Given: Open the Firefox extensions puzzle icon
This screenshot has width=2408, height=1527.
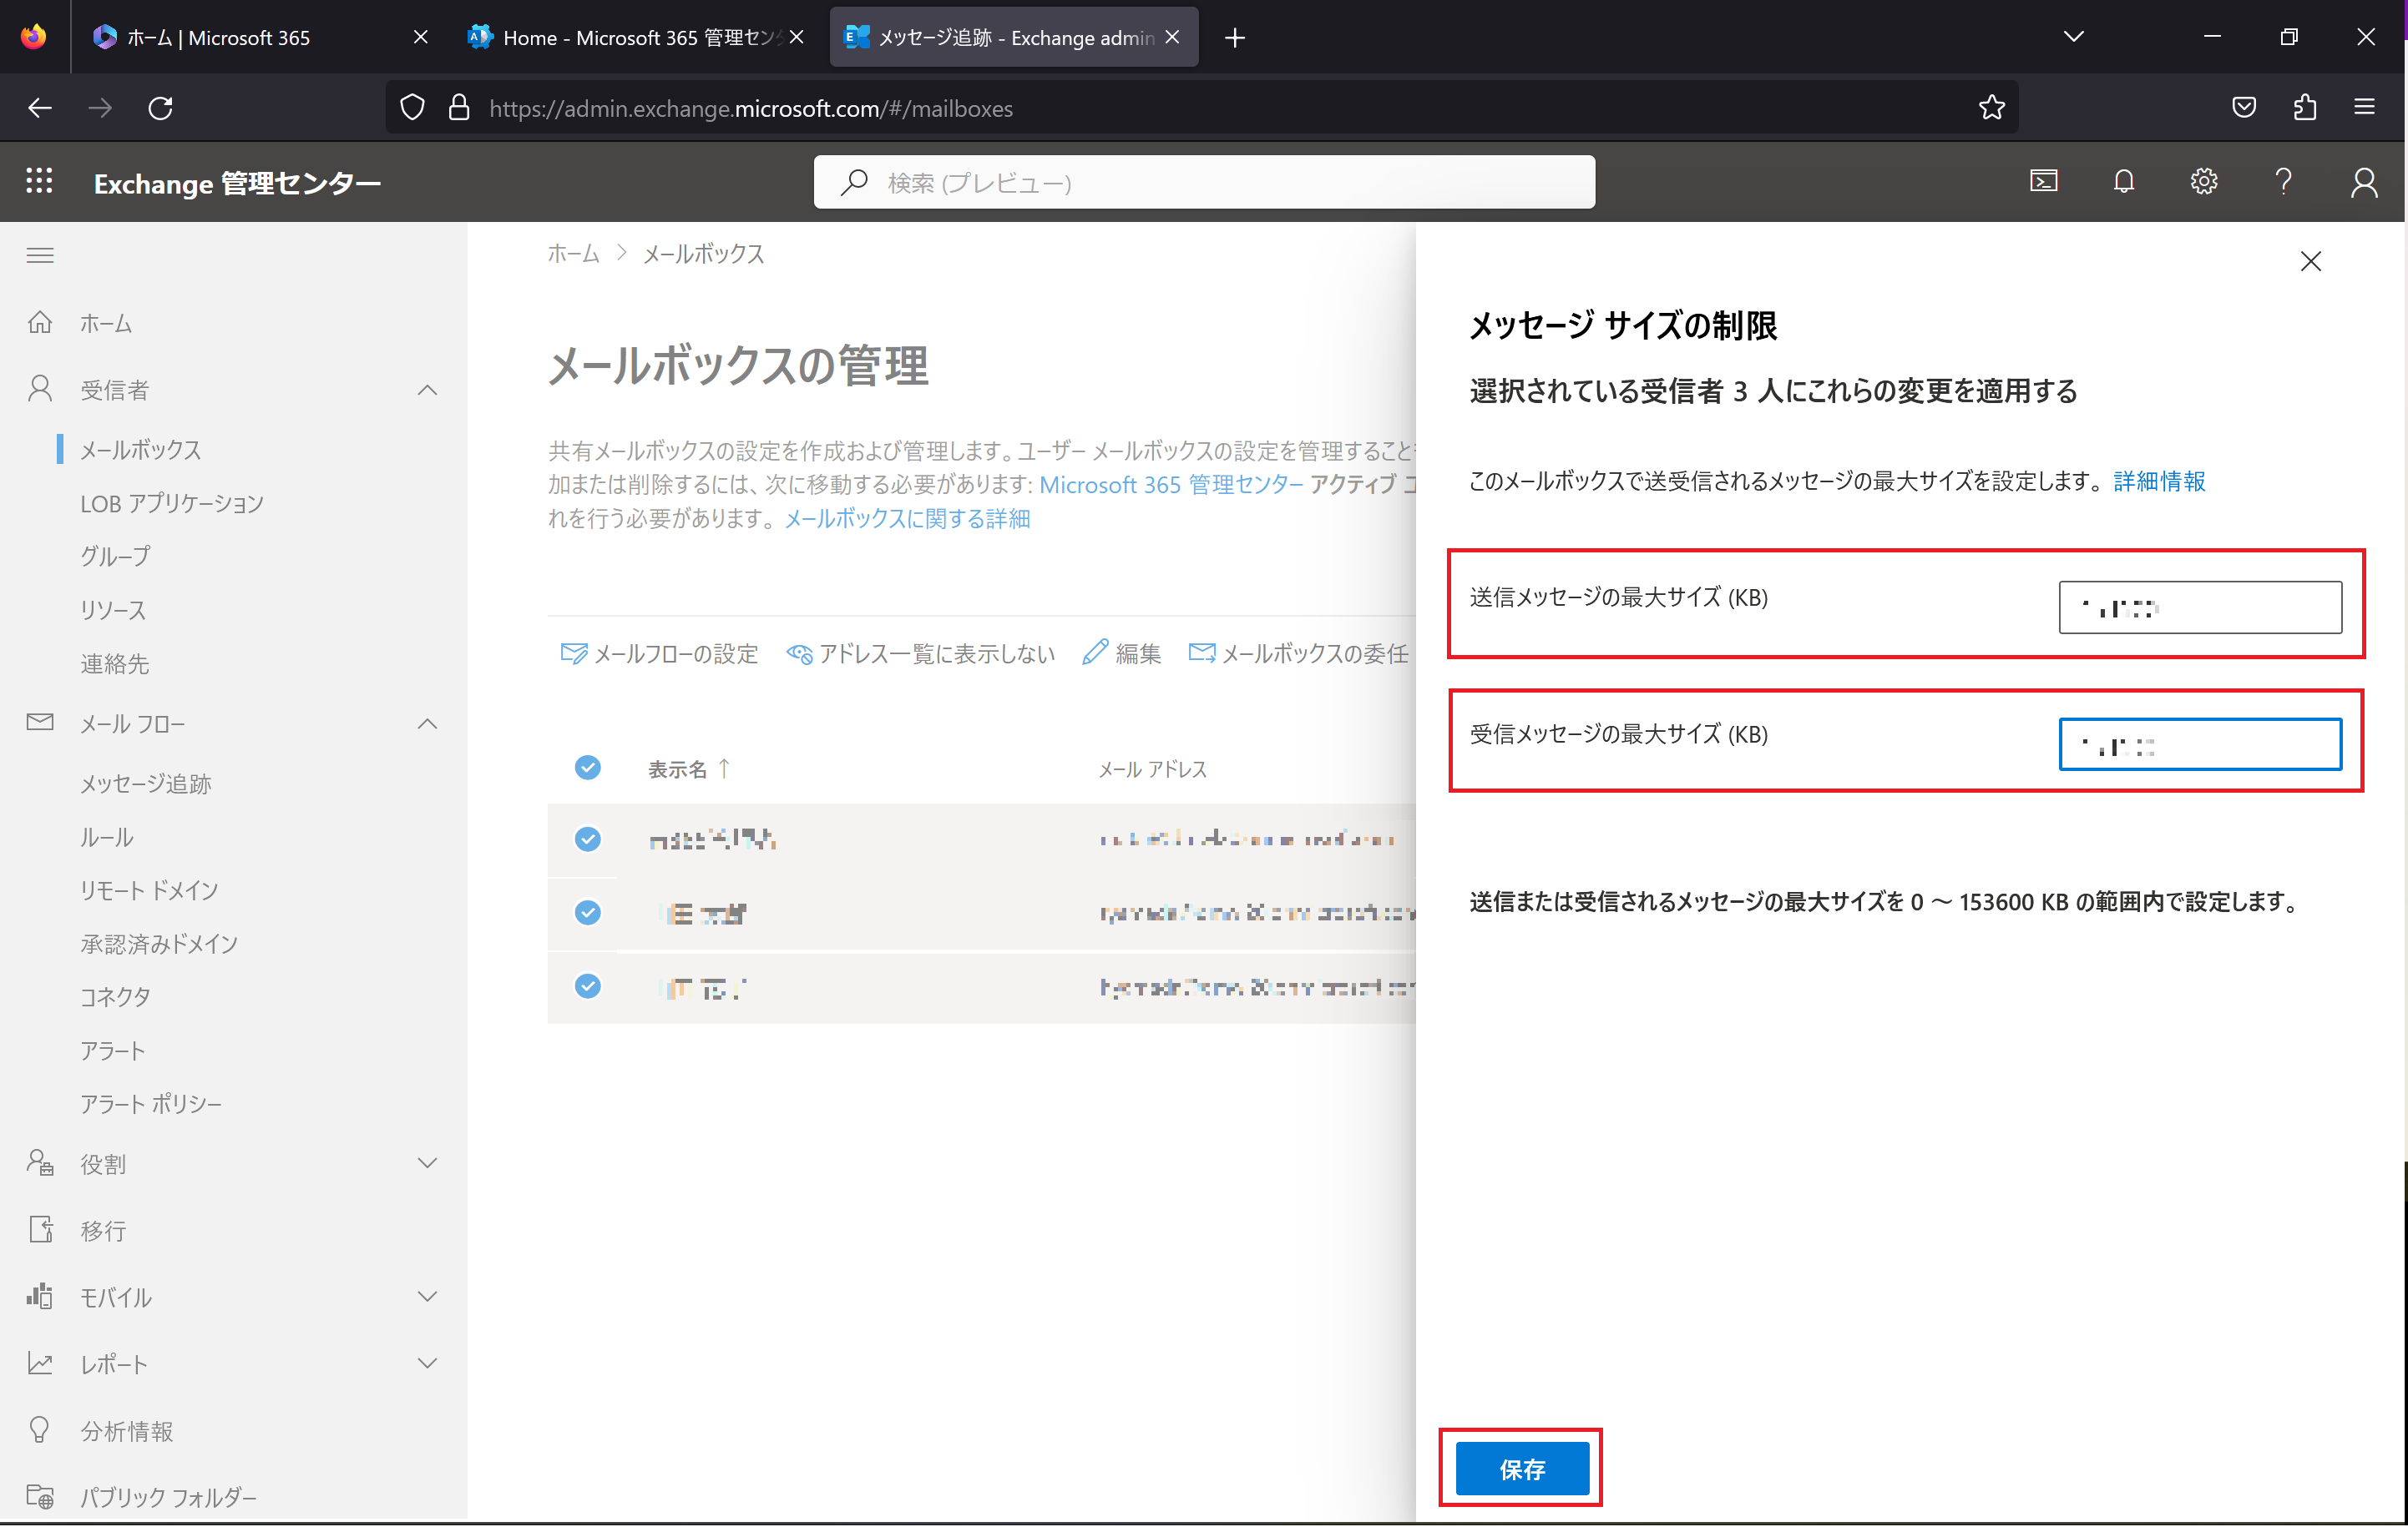Looking at the screenshot, I should point(2304,108).
